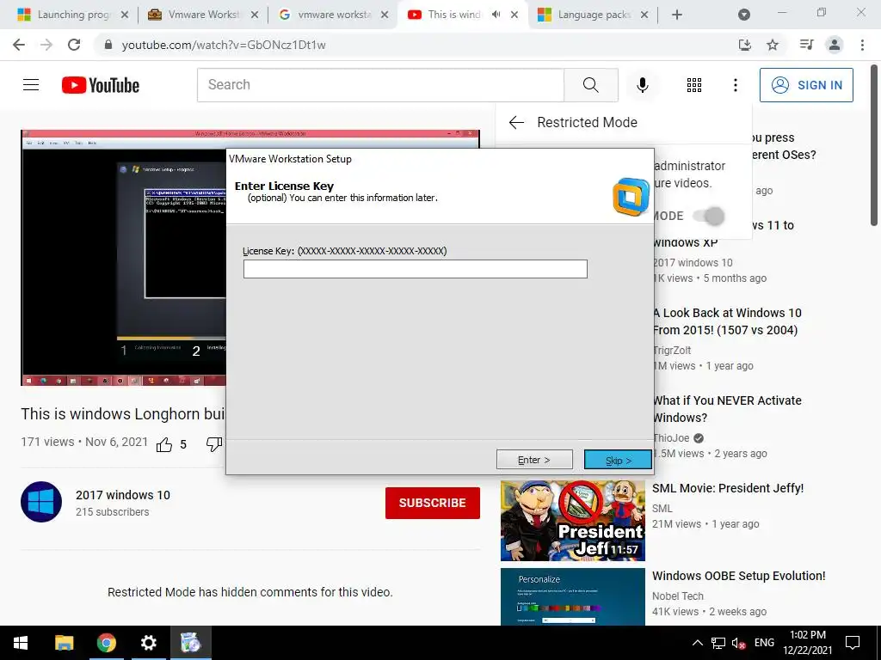Open Settings gear from the taskbar
The height and width of the screenshot is (660, 881).
pos(148,643)
